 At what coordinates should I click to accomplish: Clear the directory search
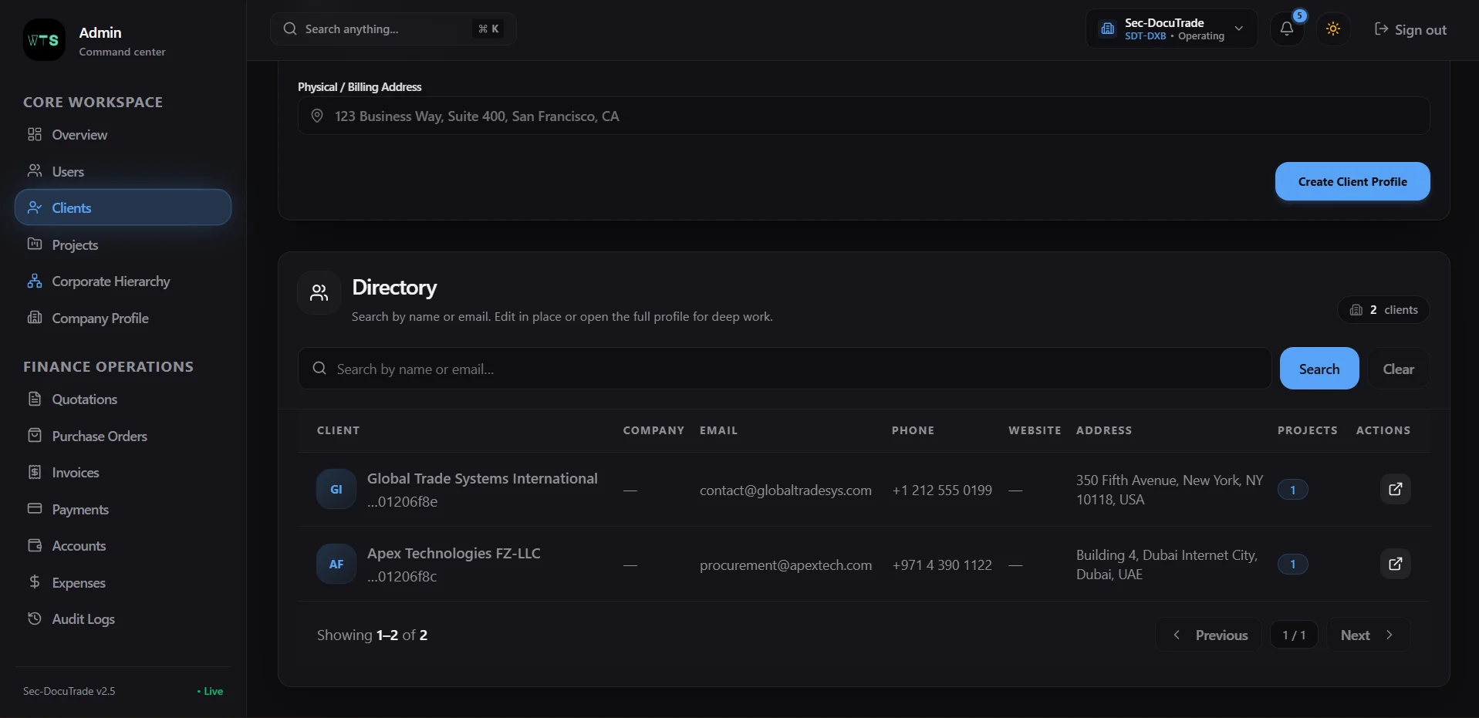[x=1398, y=369]
